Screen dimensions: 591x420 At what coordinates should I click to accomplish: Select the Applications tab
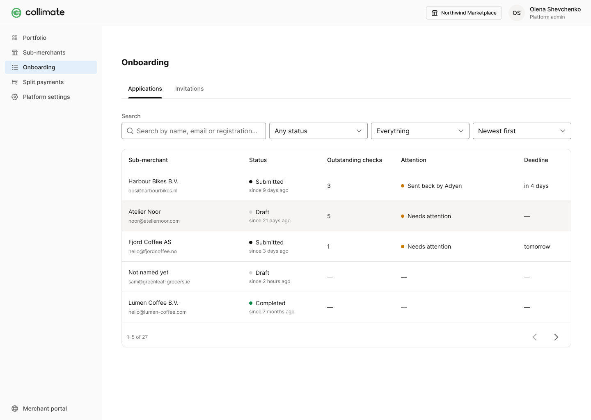(x=145, y=89)
